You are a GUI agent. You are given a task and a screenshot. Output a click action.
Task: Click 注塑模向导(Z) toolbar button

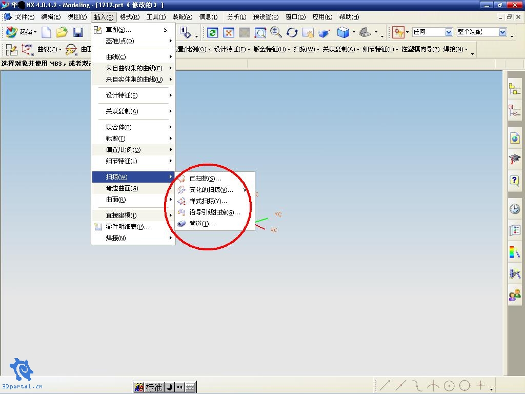pyautogui.click(x=420, y=49)
